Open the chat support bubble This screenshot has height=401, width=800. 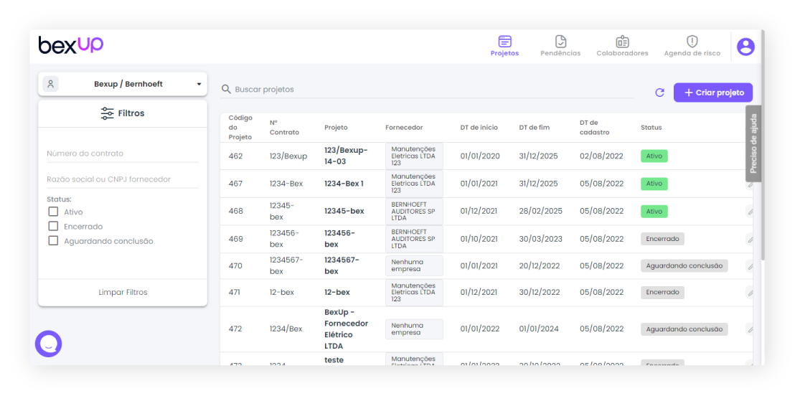pos(49,344)
